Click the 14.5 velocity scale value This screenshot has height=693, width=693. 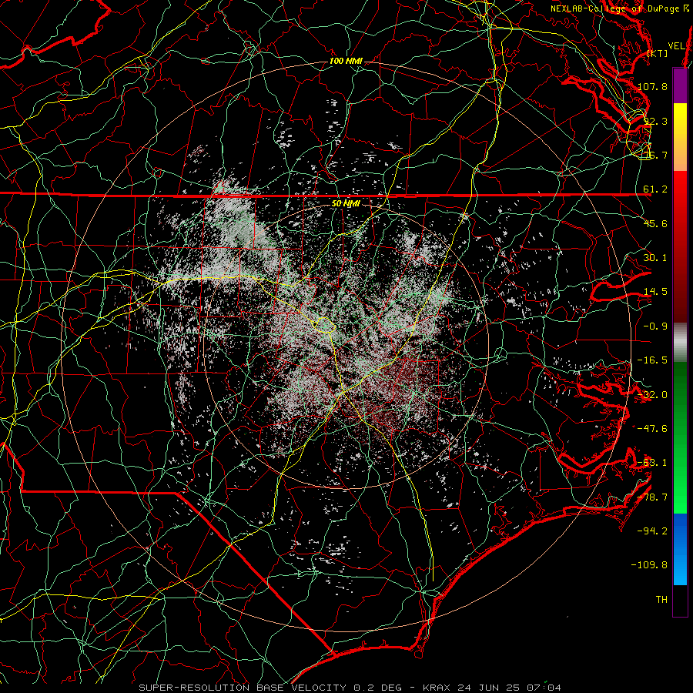tap(655, 292)
